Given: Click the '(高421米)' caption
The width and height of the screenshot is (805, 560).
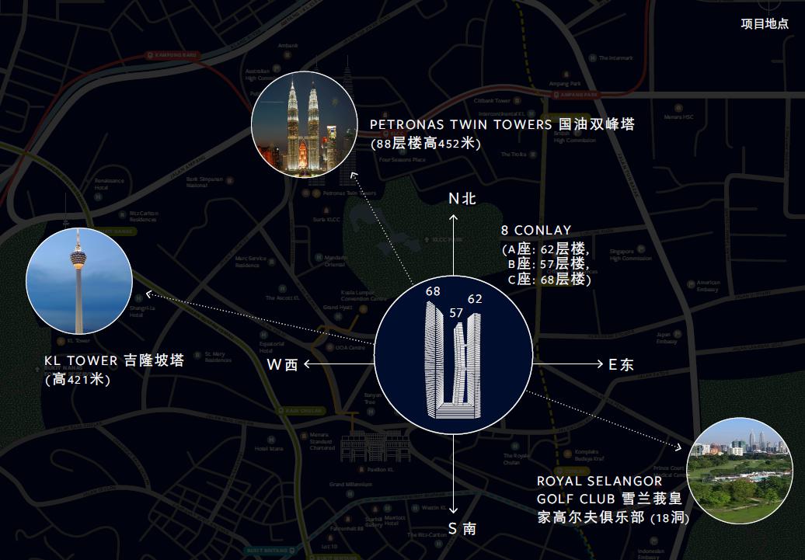Looking at the screenshot, I should tap(78, 379).
